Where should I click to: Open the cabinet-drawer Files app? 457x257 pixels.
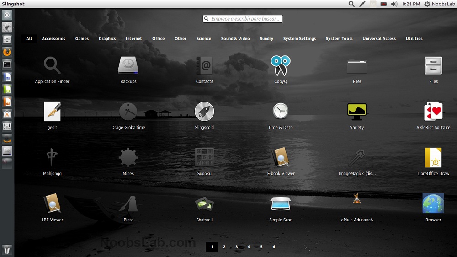coord(433,65)
